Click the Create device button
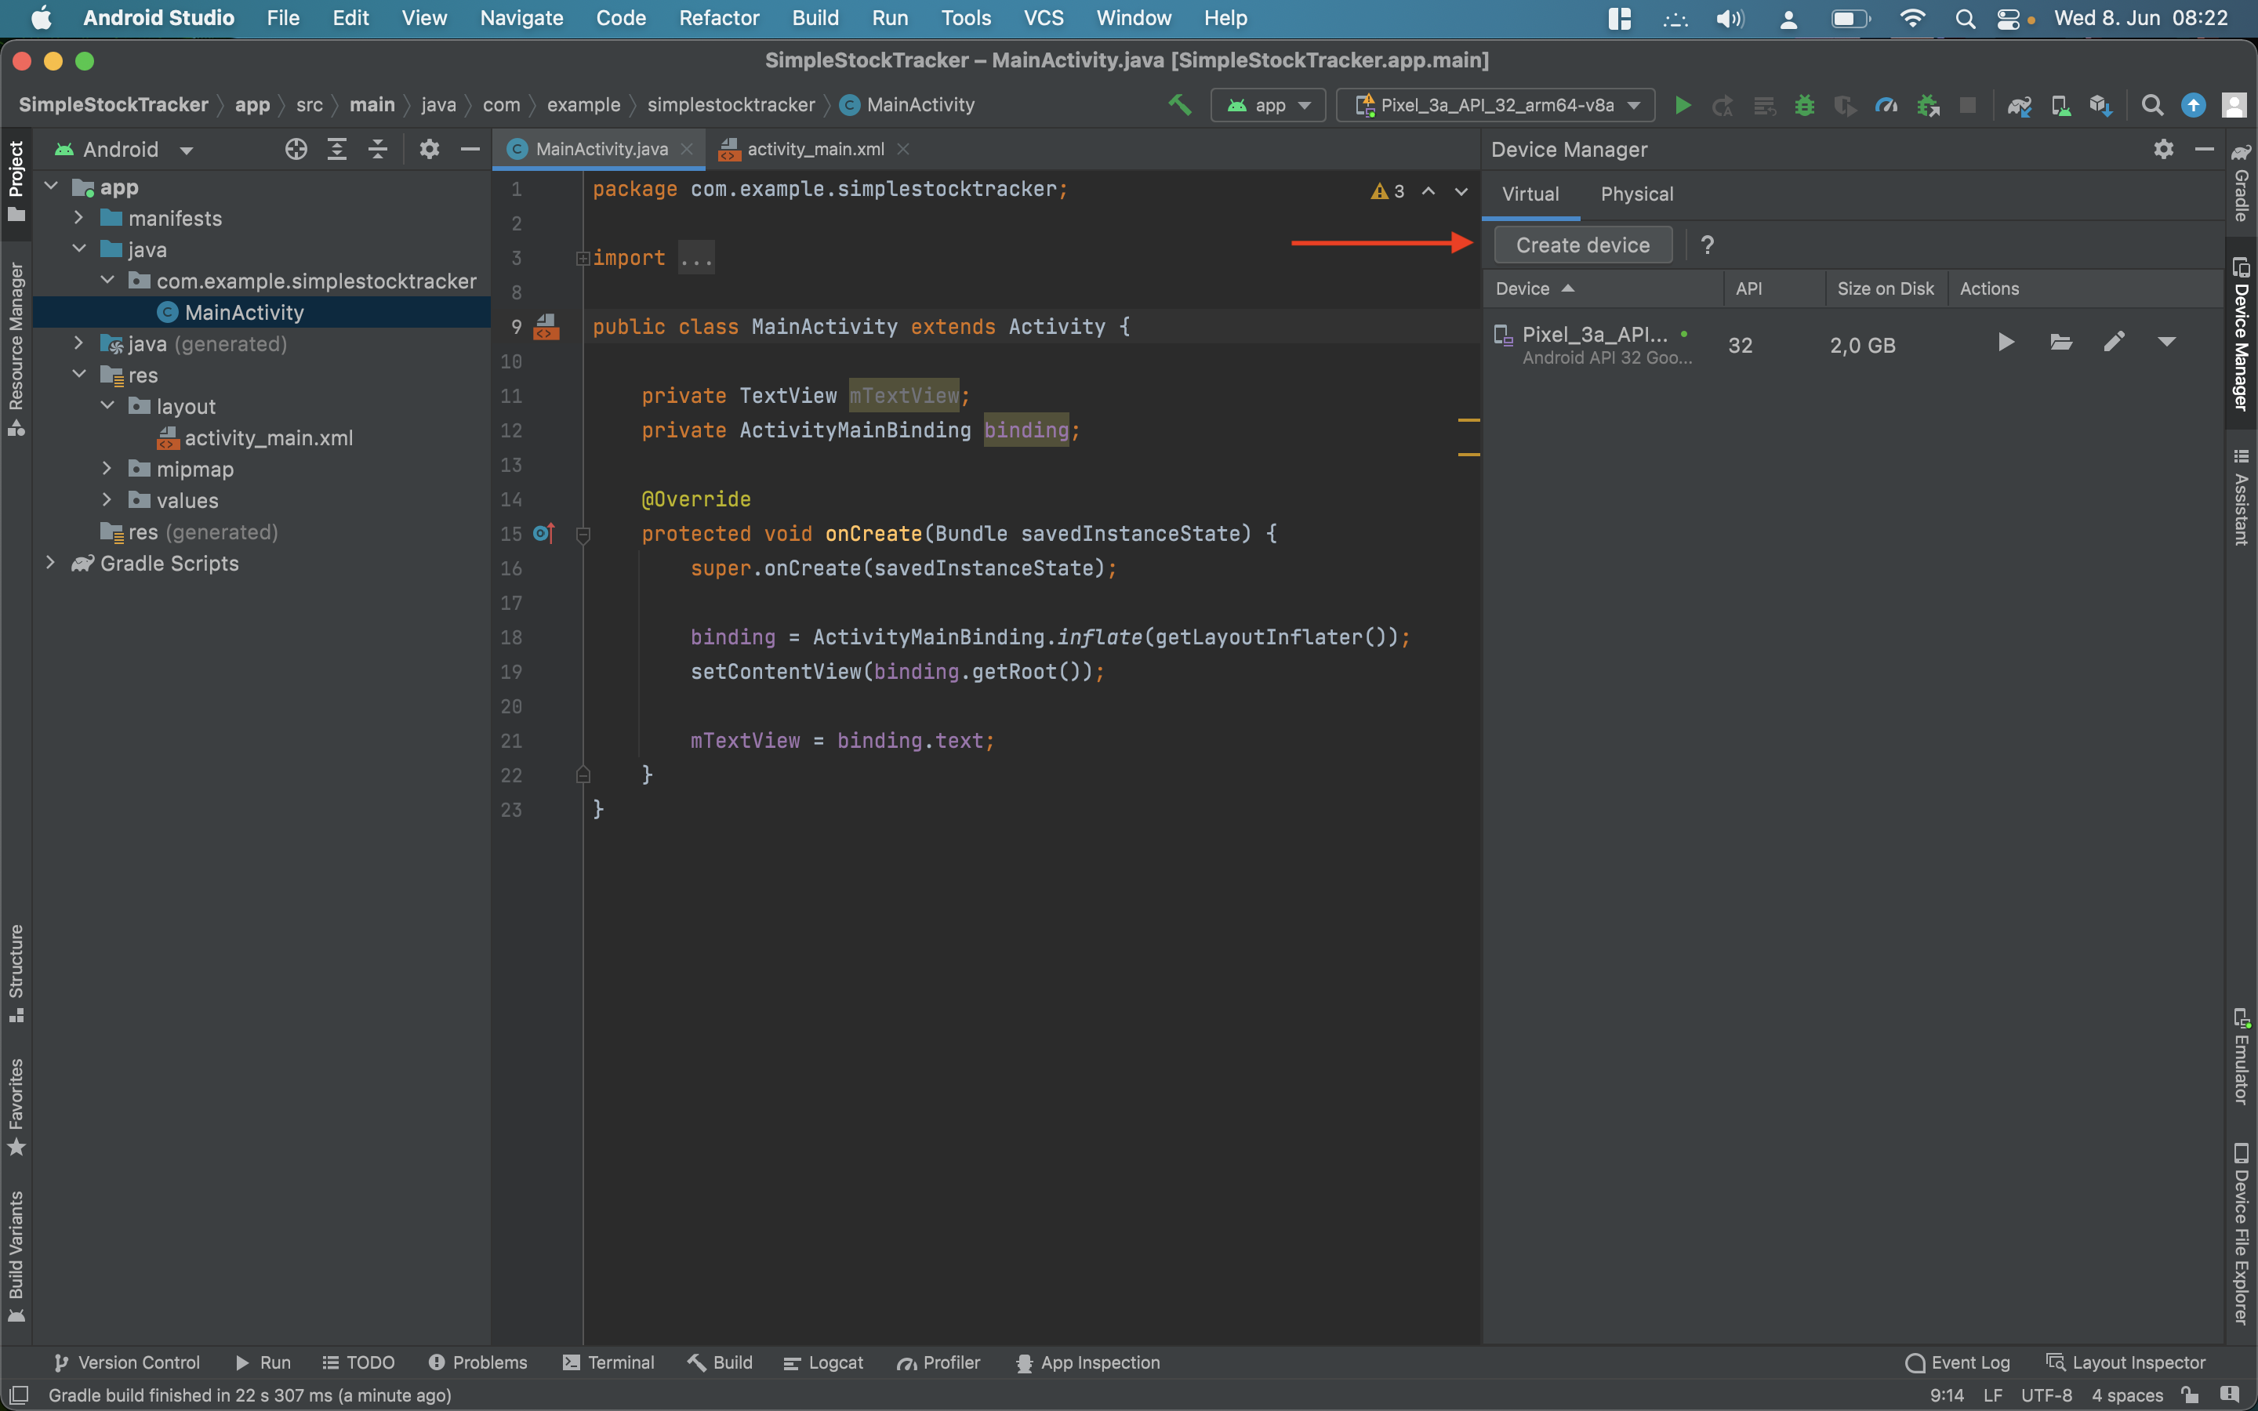The image size is (2258, 1411). coord(1582,245)
